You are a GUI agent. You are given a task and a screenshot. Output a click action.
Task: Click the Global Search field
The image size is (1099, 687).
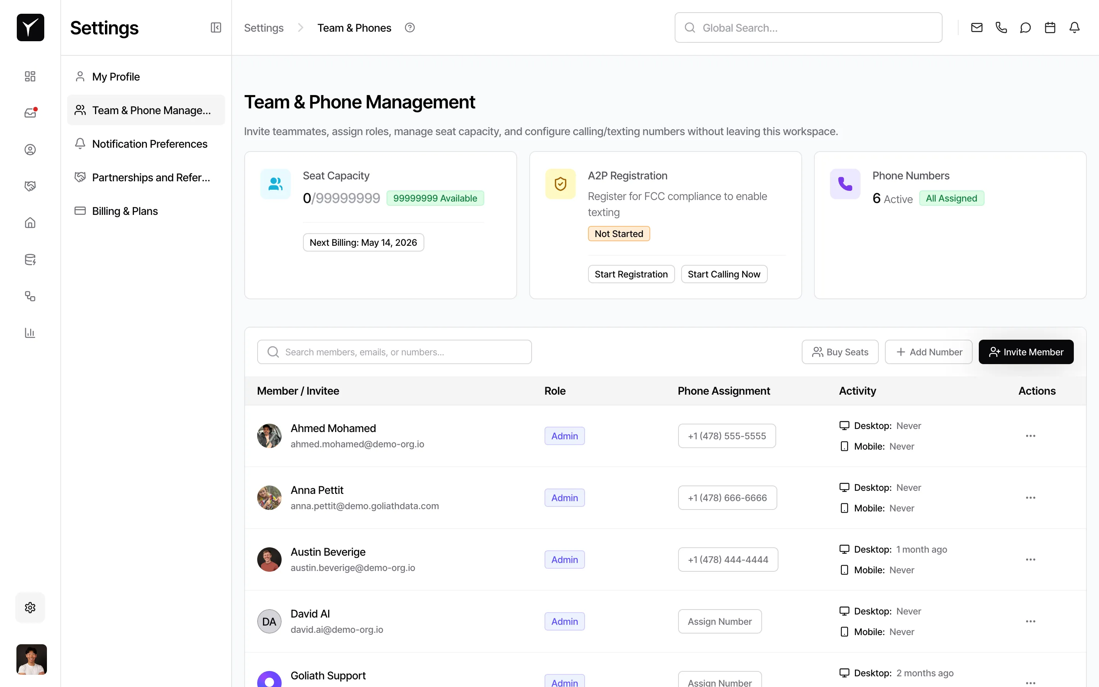pyautogui.click(x=808, y=27)
